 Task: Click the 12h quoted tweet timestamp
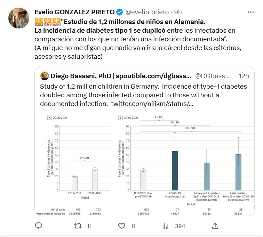point(243,76)
